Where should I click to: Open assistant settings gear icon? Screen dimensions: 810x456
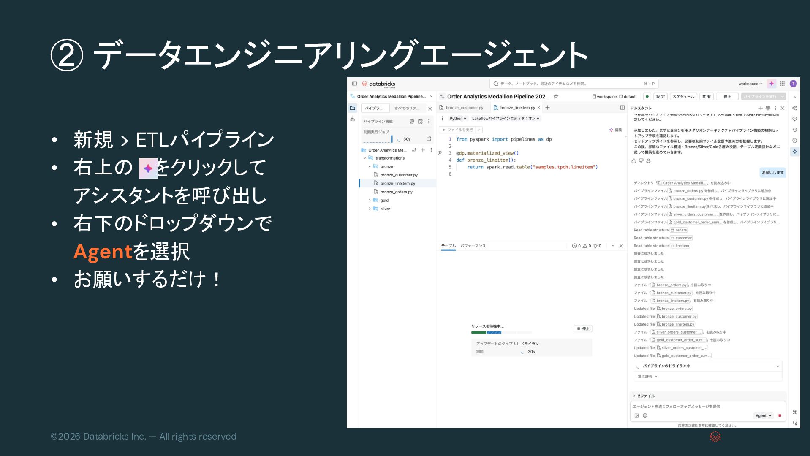click(x=768, y=108)
